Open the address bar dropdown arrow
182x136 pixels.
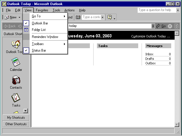point(153,26)
